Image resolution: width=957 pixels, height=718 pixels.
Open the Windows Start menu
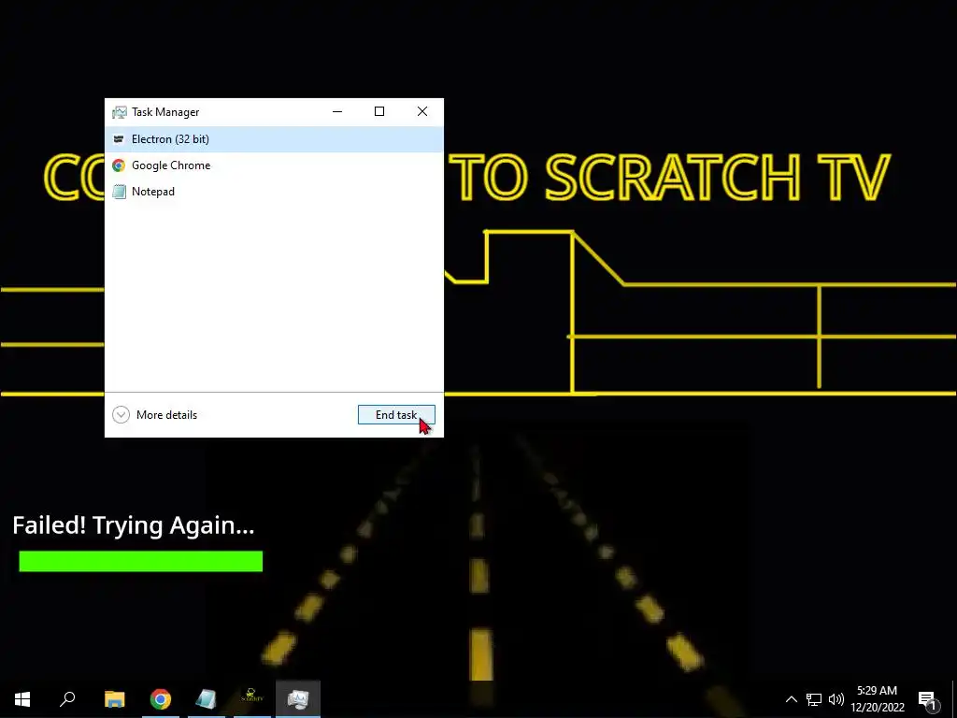(x=22, y=699)
